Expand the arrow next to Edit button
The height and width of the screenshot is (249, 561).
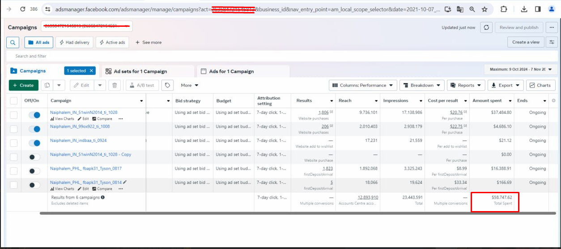[100, 85]
